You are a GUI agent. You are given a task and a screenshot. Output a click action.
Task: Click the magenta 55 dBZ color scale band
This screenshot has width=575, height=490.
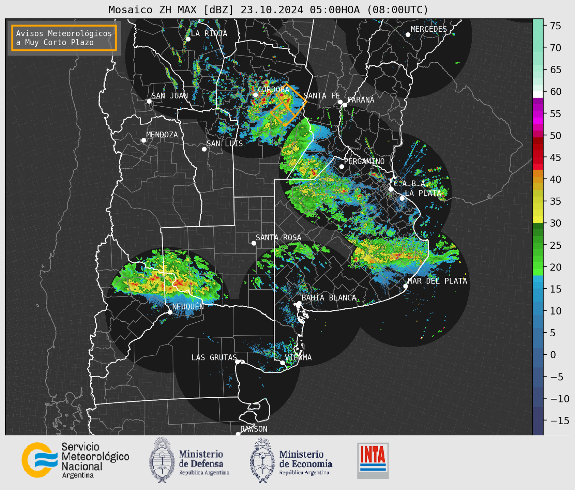click(x=538, y=114)
